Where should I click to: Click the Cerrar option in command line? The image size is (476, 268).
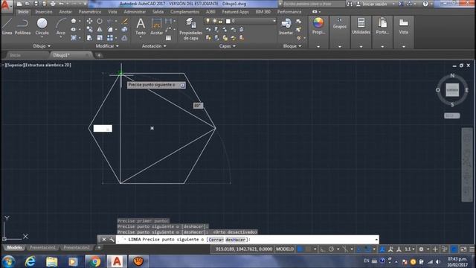point(216,240)
